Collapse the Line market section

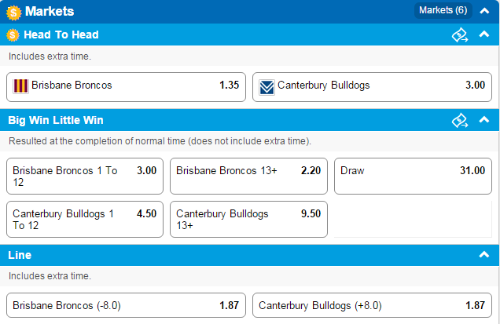click(x=484, y=254)
